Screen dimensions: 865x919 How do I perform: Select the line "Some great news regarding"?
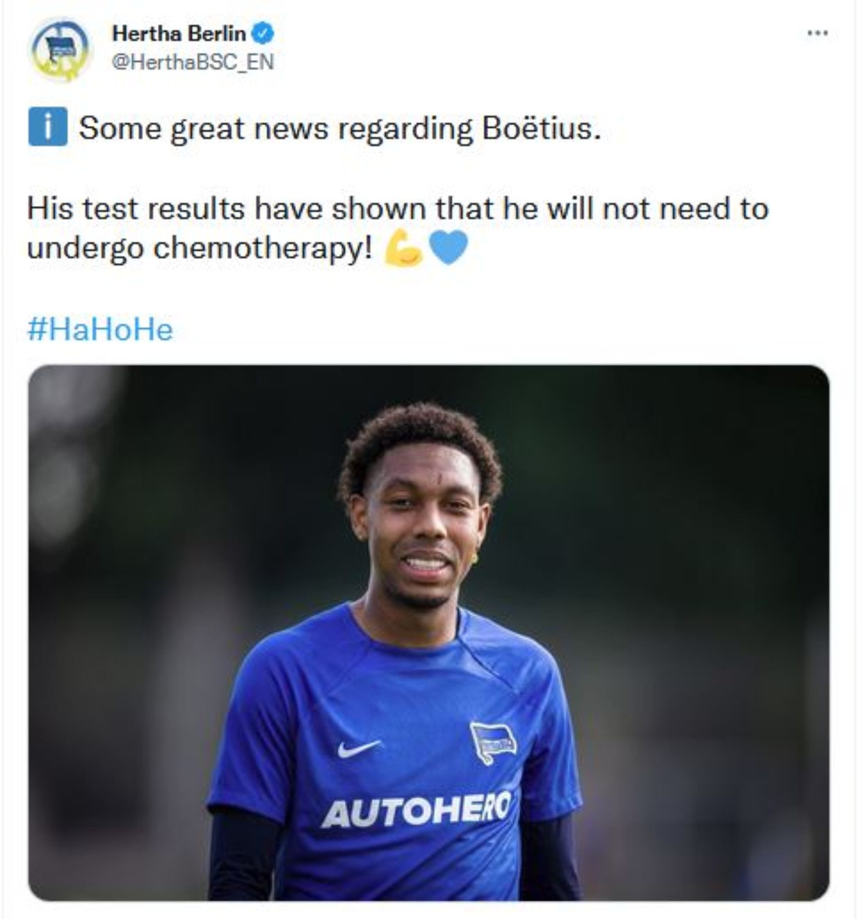[276, 129]
